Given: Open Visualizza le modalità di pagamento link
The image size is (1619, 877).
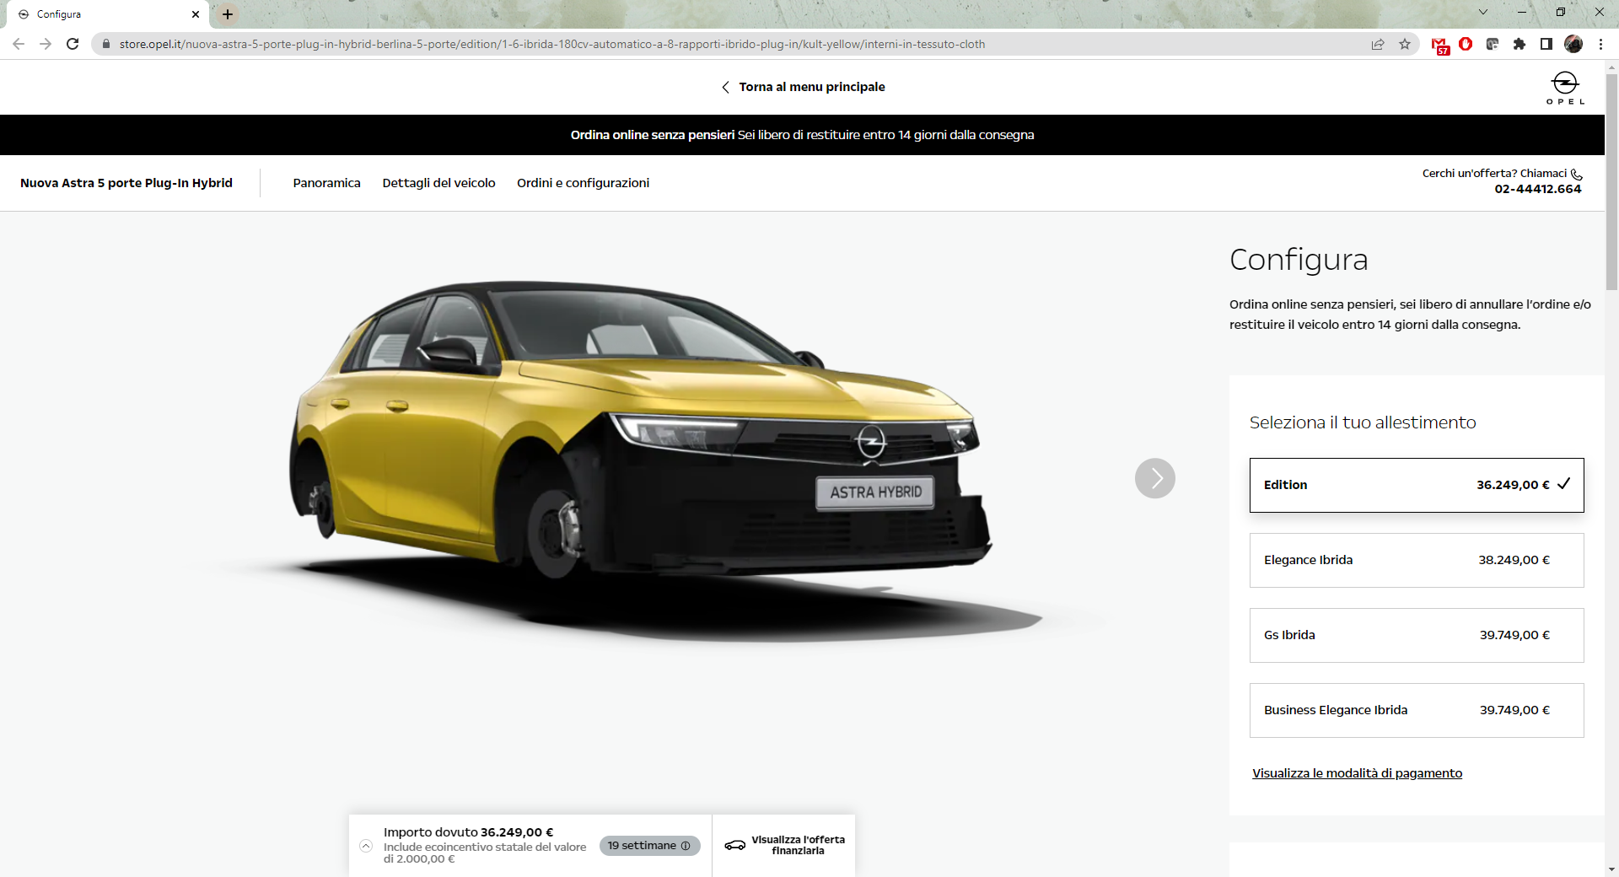Looking at the screenshot, I should pyautogui.click(x=1357, y=773).
